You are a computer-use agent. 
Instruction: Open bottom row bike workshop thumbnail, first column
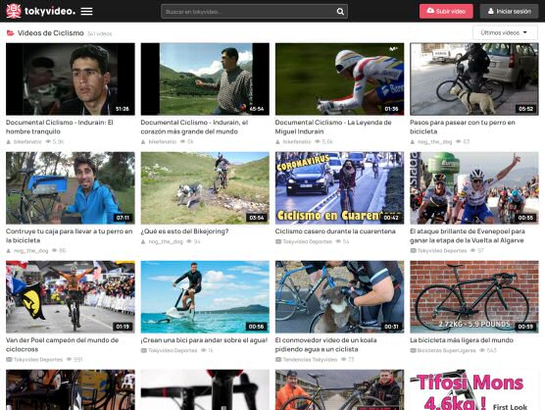coord(71,389)
